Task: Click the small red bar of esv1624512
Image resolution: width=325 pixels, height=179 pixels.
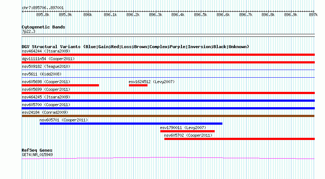Action: tap(138, 85)
